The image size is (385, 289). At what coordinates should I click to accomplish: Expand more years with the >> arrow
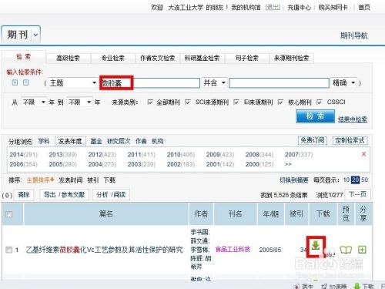tap(288, 164)
